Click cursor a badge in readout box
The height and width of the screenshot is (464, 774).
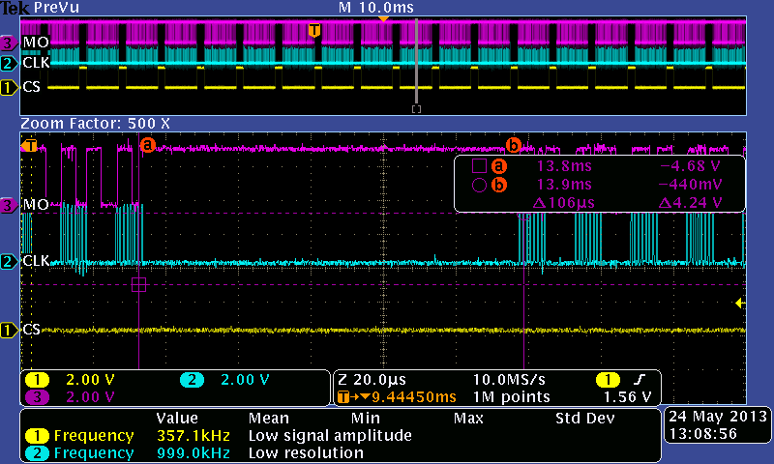coord(499,166)
